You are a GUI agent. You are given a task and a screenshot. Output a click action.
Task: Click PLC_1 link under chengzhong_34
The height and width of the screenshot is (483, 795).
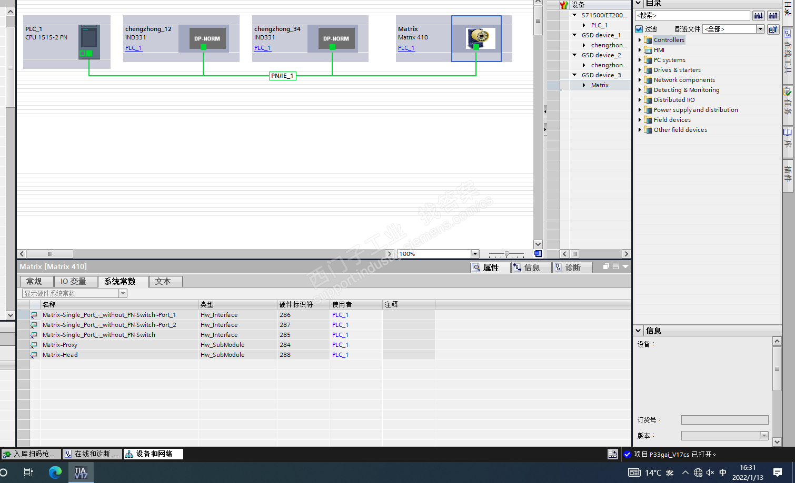[x=262, y=48]
